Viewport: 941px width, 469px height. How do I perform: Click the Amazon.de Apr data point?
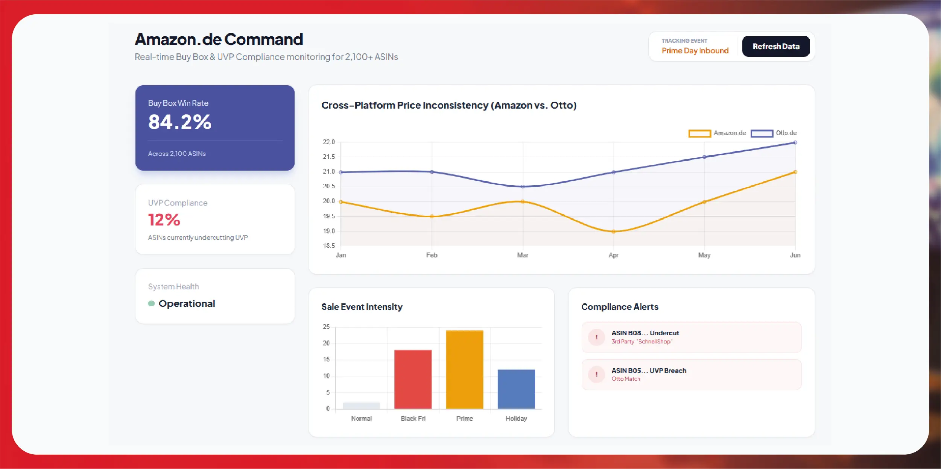tap(613, 231)
